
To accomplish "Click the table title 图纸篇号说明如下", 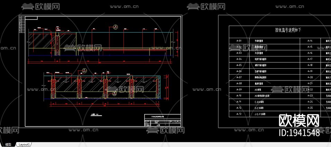I will (288, 30).
